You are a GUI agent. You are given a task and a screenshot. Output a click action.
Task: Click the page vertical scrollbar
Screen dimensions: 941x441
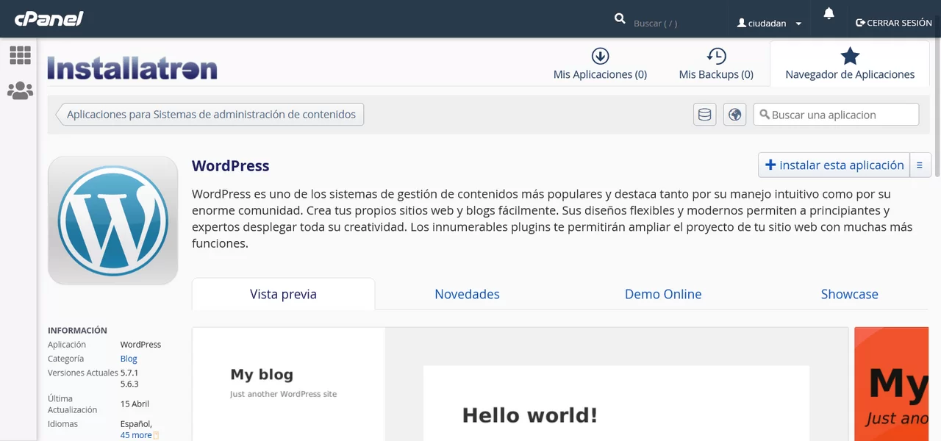tap(937, 108)
